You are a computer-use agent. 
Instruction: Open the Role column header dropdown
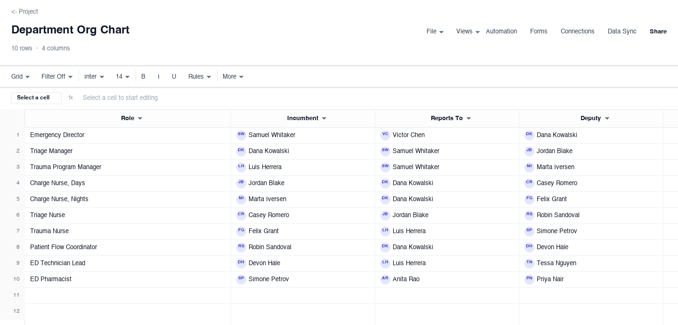(x=140, y=119)
